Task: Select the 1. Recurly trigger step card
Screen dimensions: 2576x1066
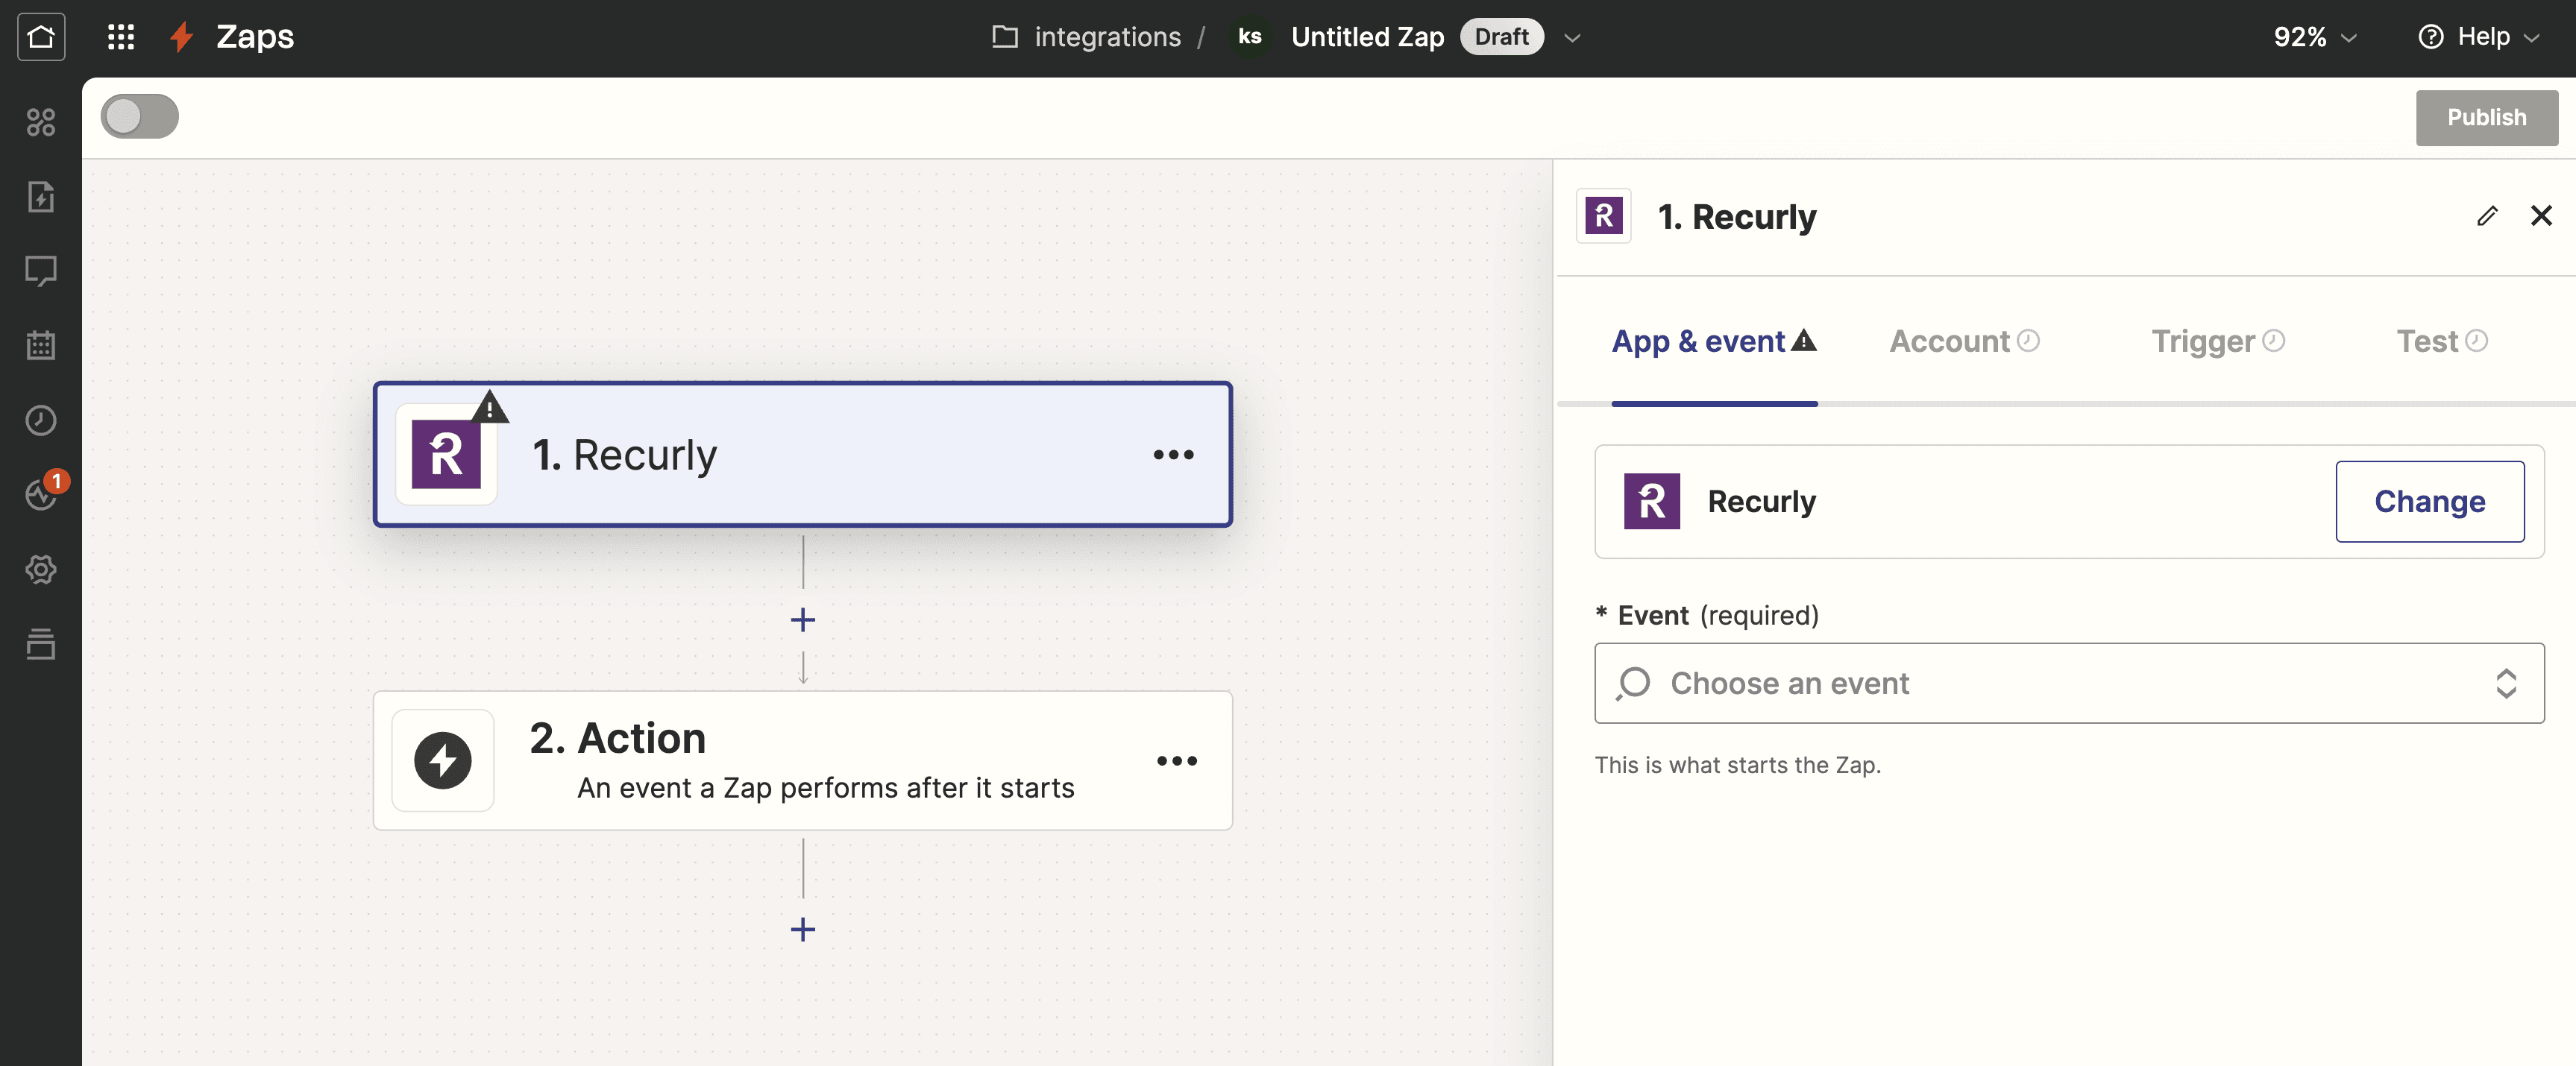Action: pyautogui.click(x=802, y=455)
